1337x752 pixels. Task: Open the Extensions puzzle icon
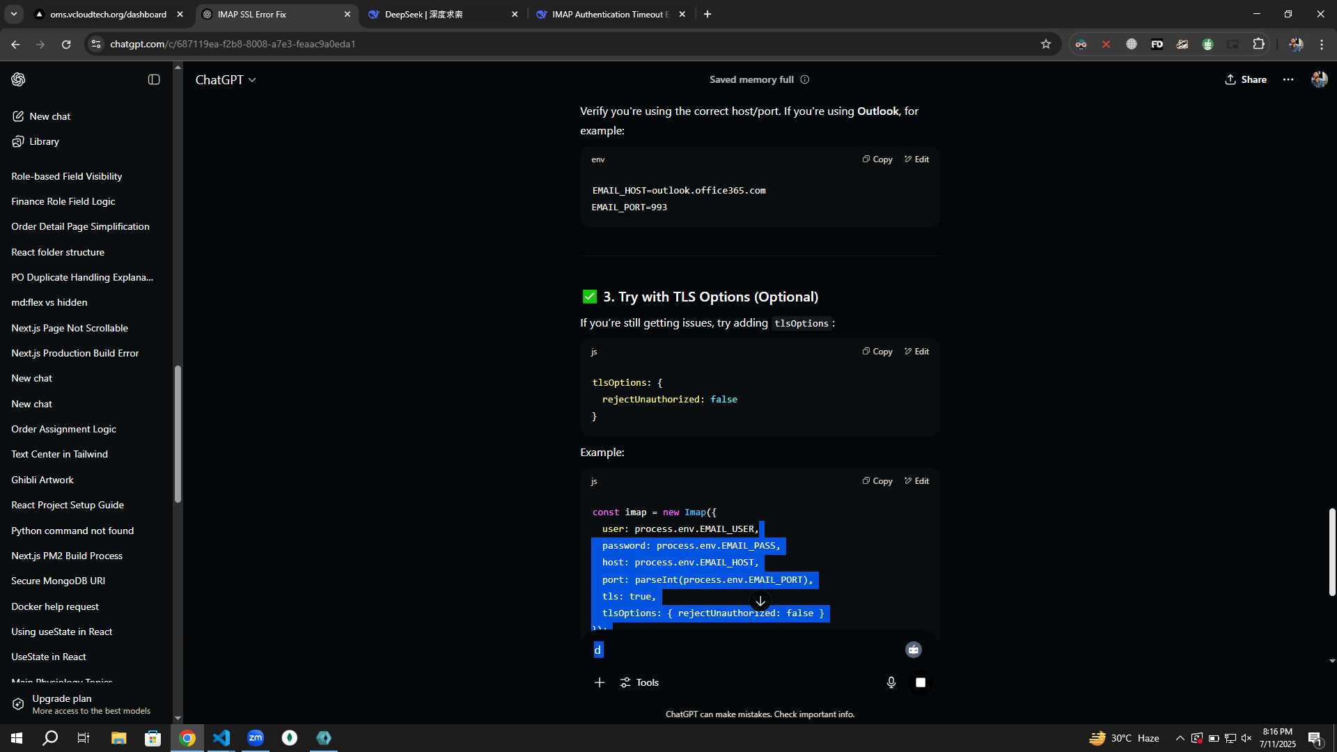coord(1258,44)
